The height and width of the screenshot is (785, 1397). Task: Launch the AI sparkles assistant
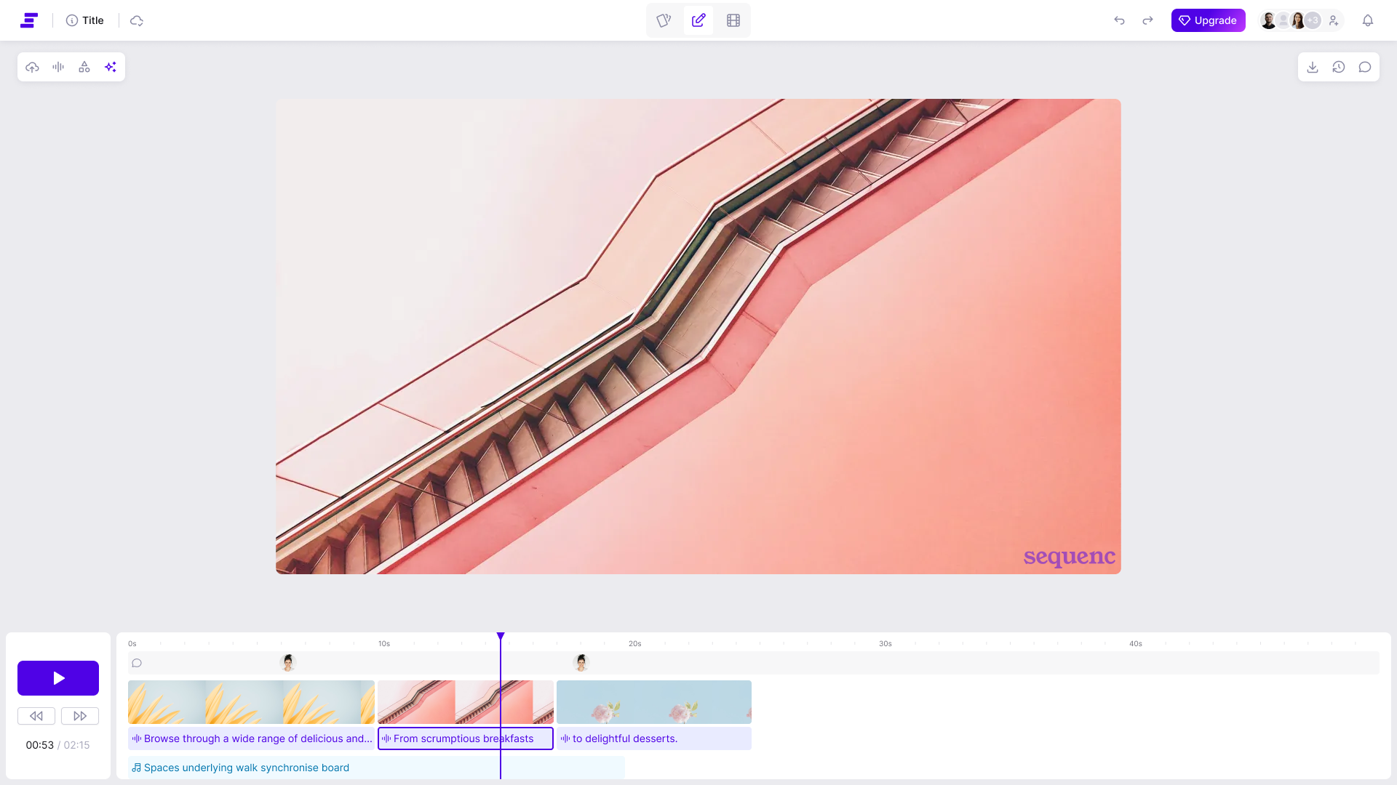[111, 66]
